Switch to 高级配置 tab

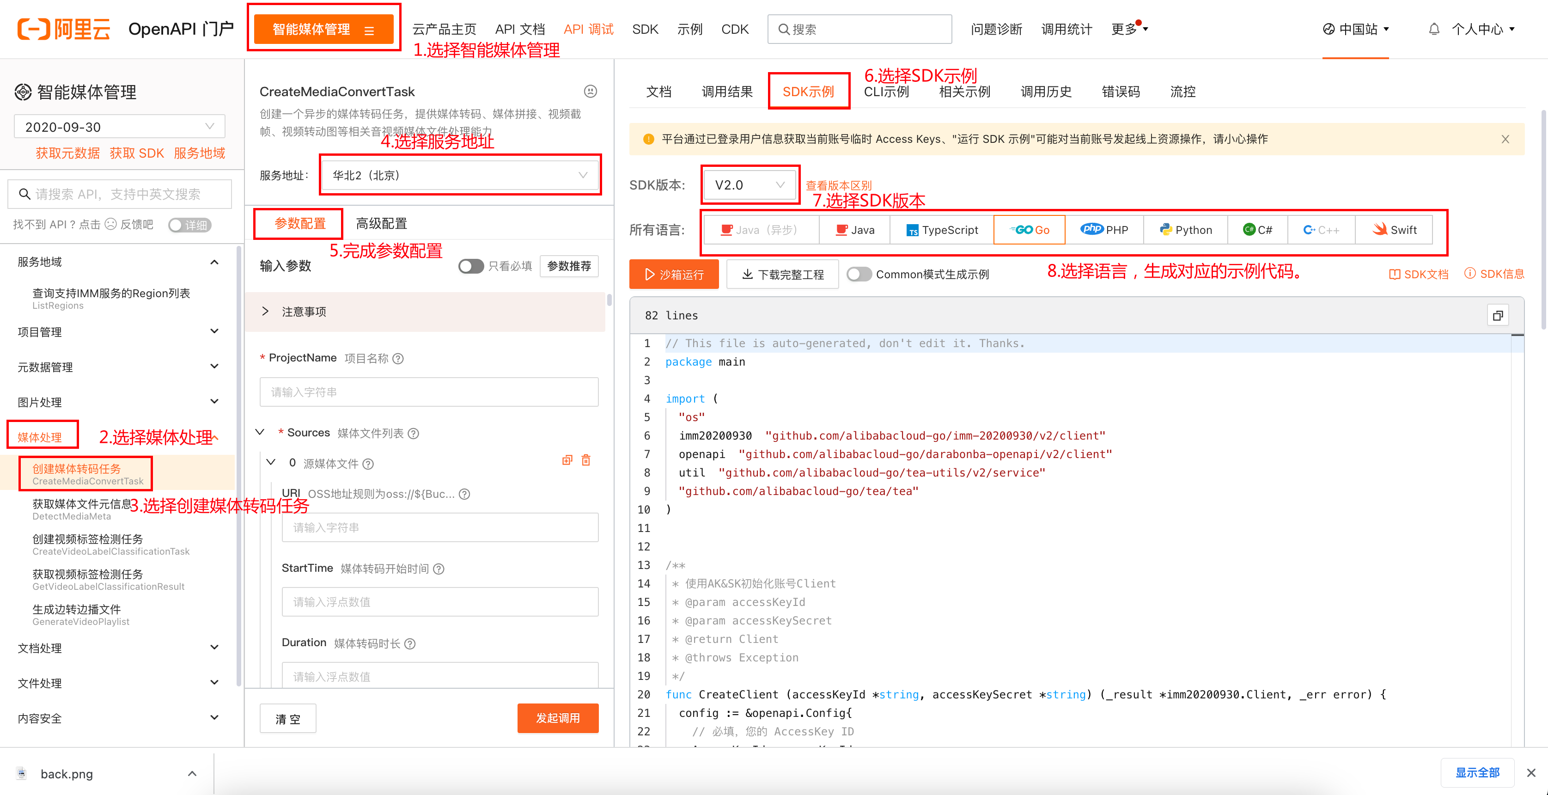pyautogui.click(x=381, y=224)
